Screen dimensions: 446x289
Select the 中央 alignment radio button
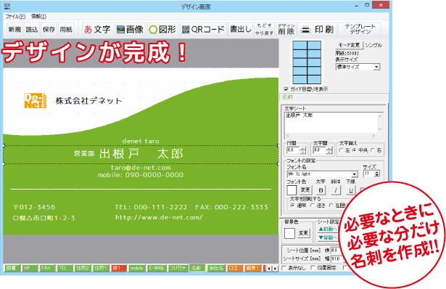coord(355,150)
